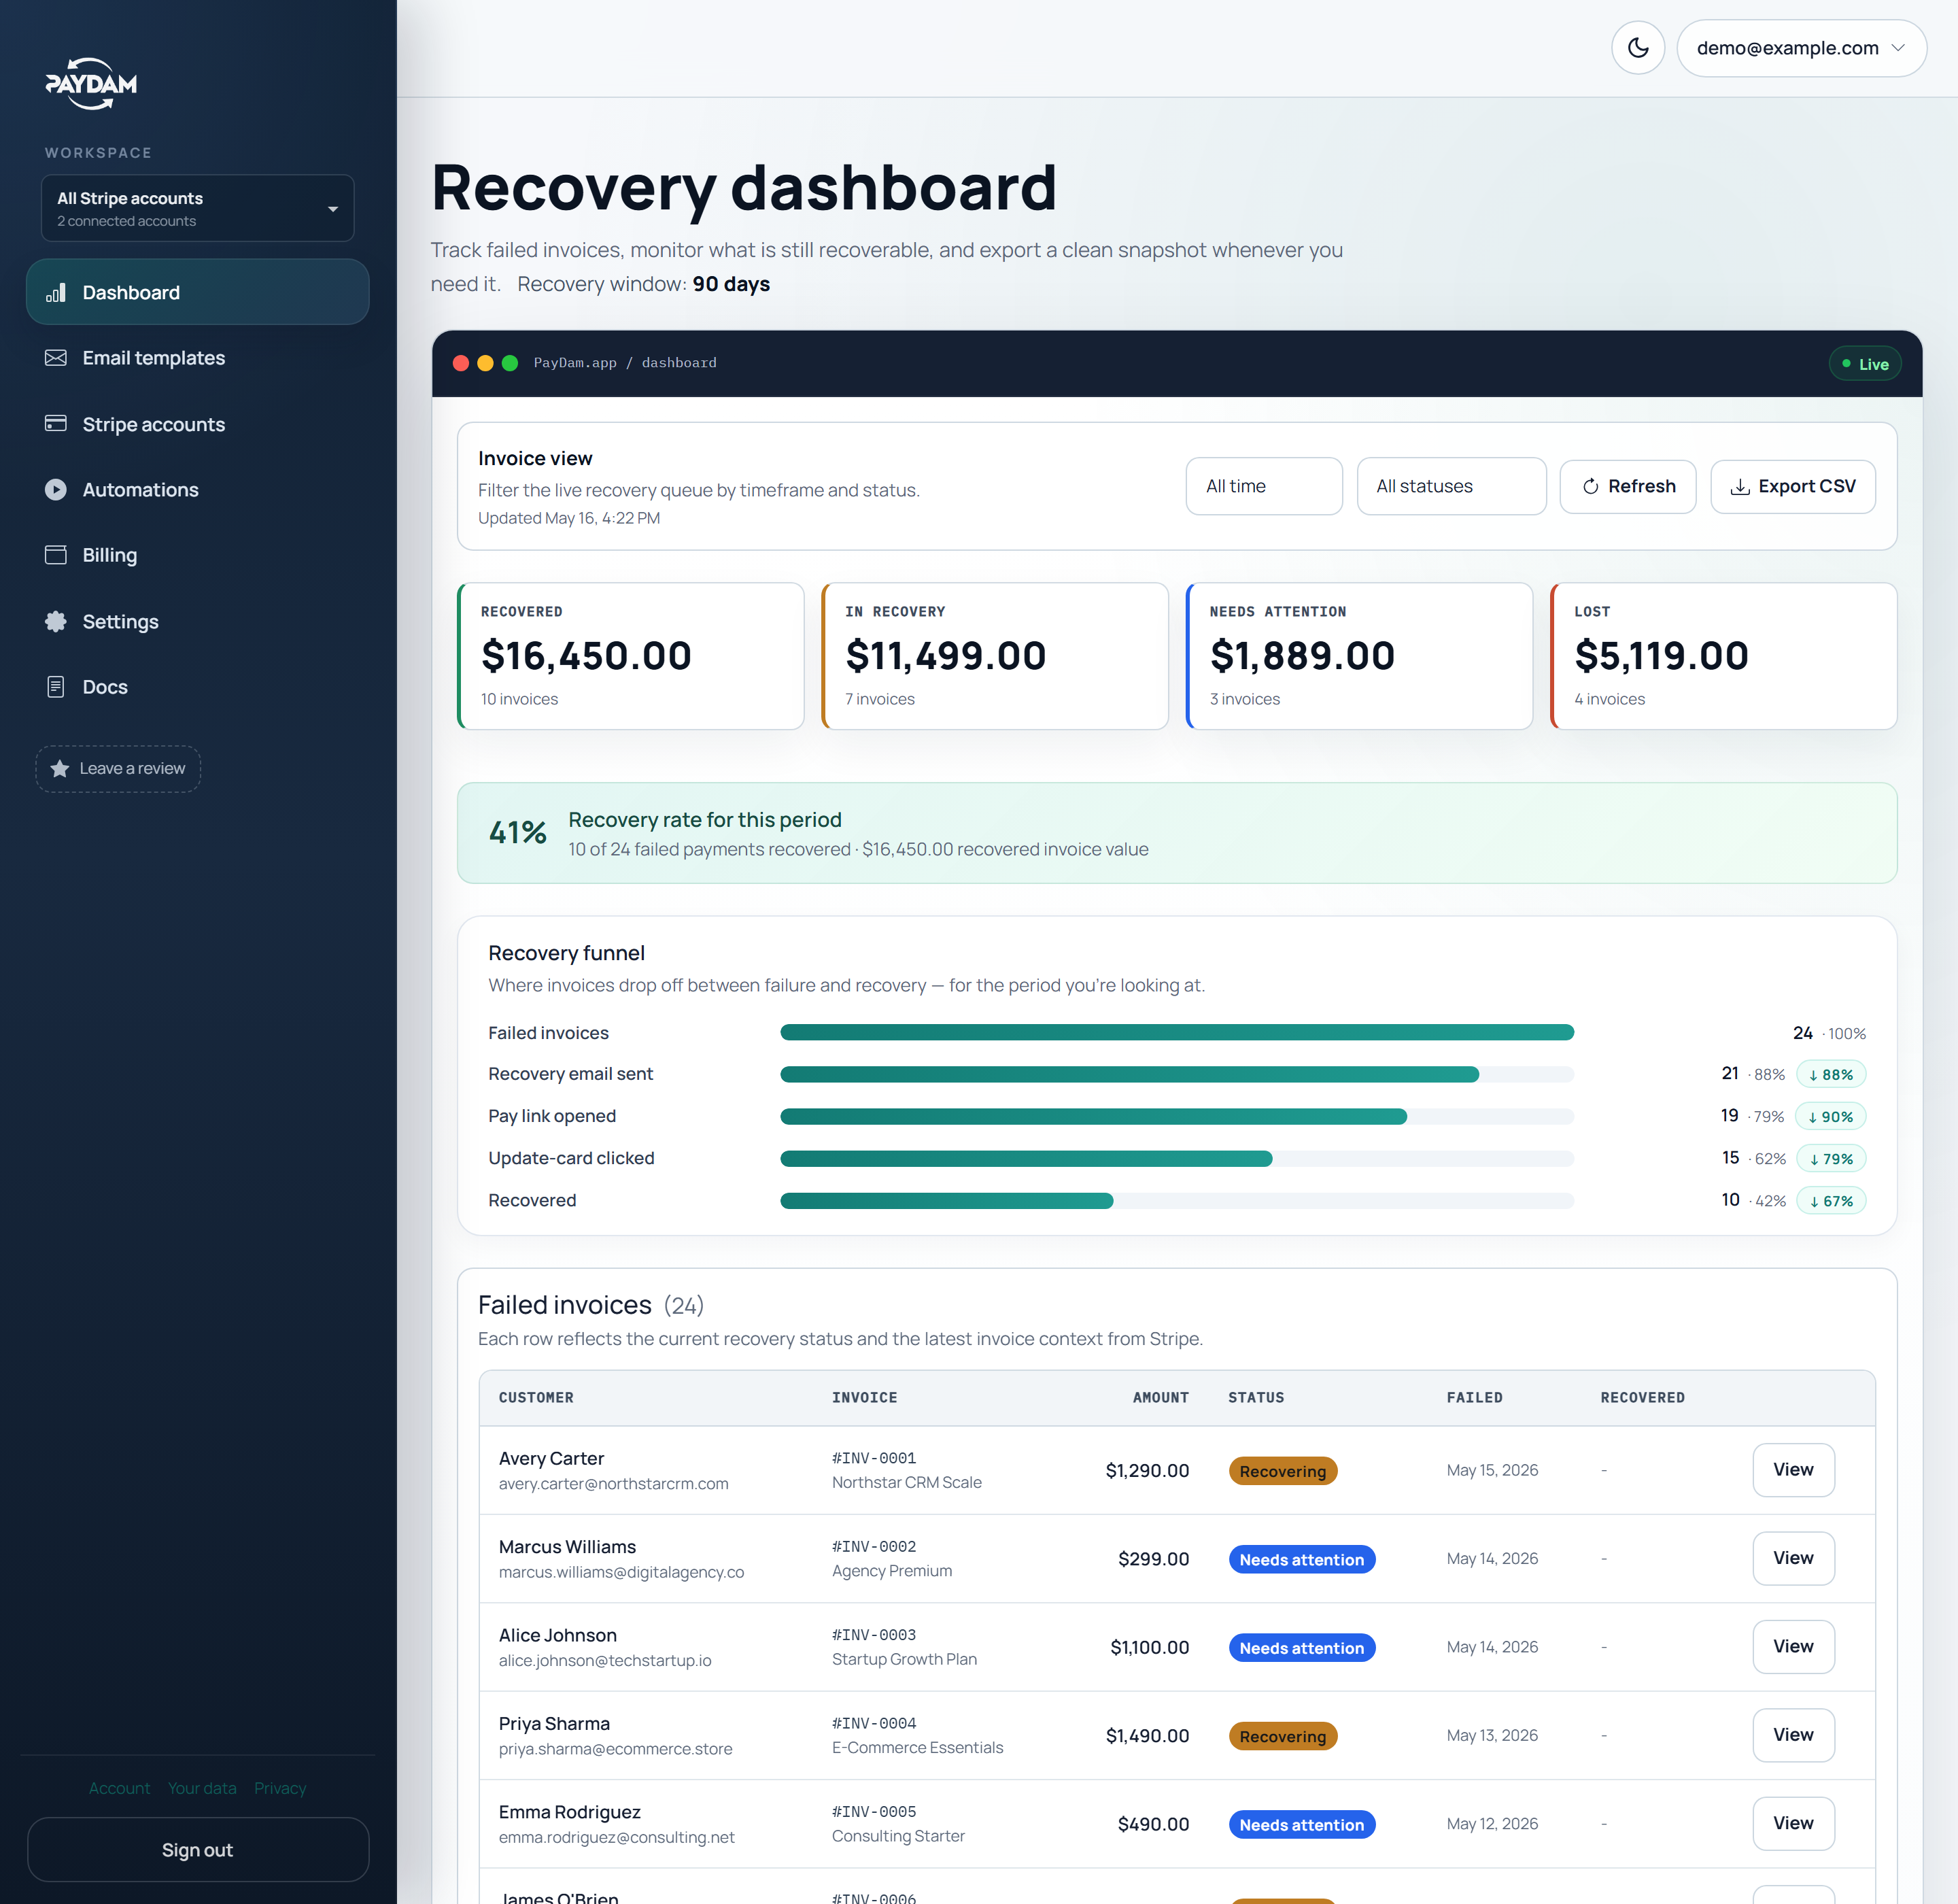This screenshot has height=1904, width=1958.
Task: Open the All time timeframe filter
Action: [1264, 486]
